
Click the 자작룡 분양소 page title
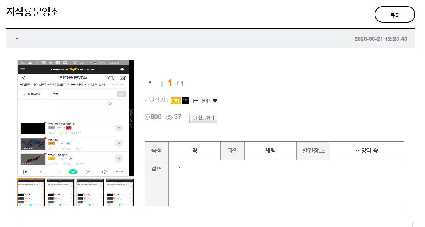33,12
